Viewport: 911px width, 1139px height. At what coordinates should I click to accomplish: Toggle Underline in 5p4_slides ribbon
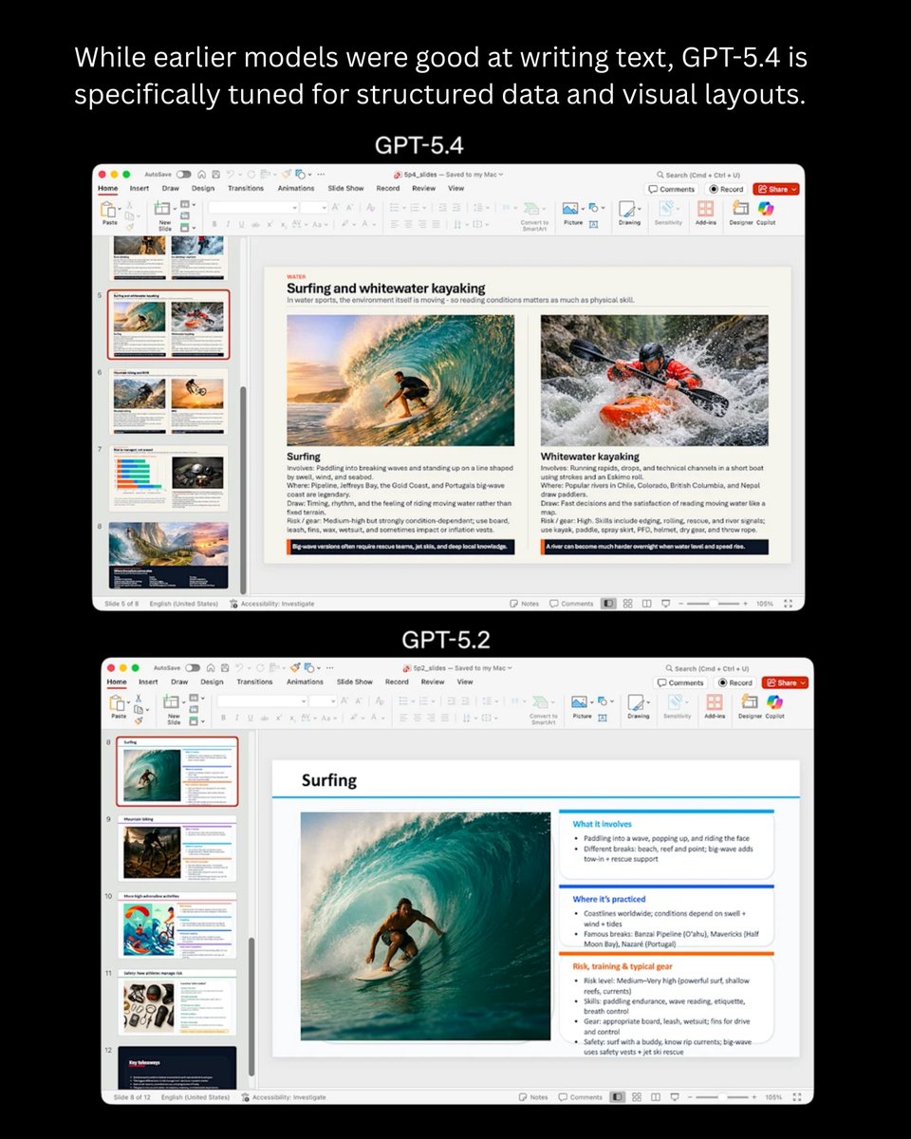pyautogui.click(x=242, y=225)
